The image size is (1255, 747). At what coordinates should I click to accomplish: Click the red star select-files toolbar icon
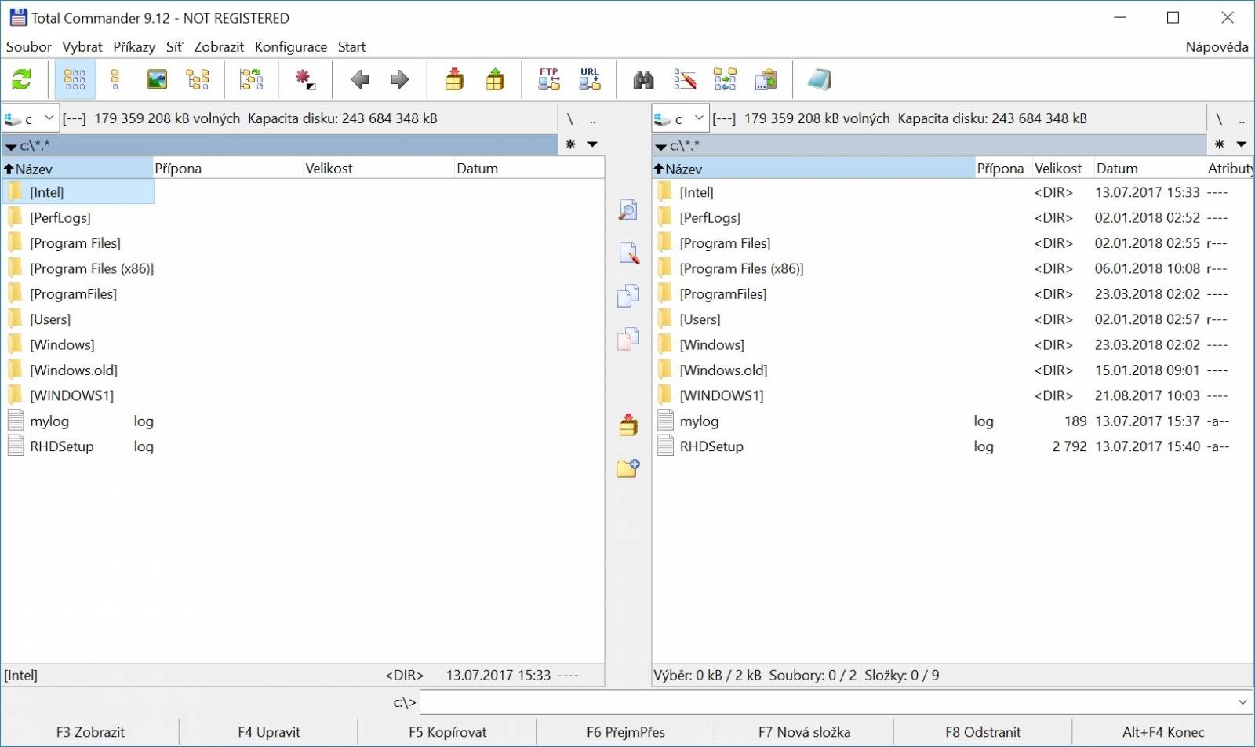[304, 79]
